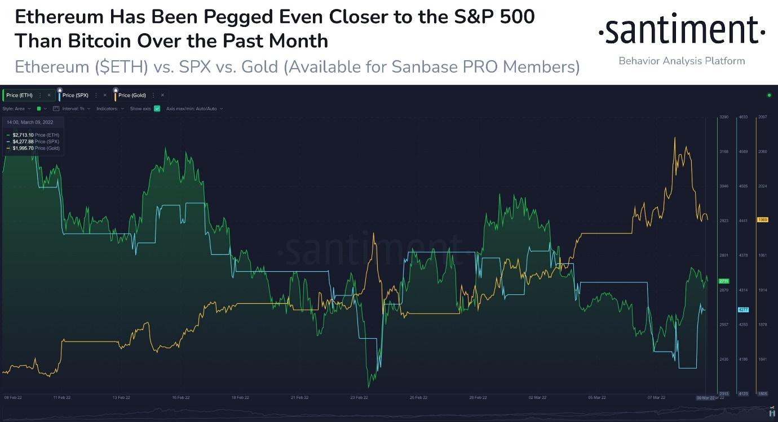The image size is (778, 422).
Task: Open the Axis max/min Auto/Auto dropdown
Action: 192,108
